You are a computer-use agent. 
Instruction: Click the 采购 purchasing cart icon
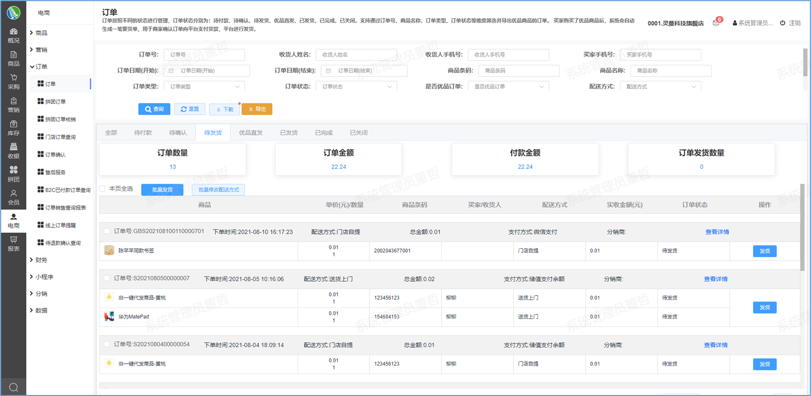[13, 81]
